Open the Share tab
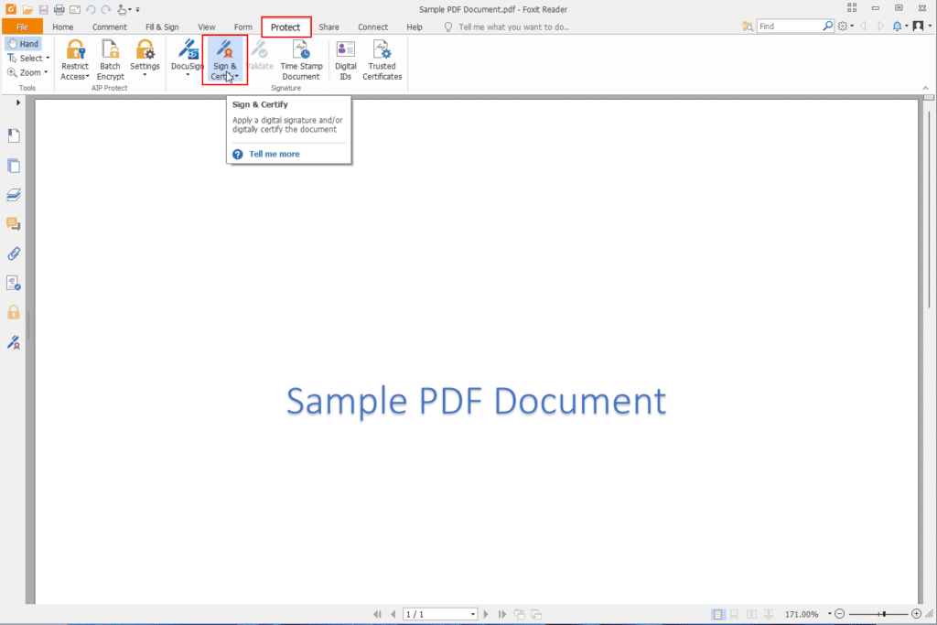Screen dimensions: 937x625 pyautogui.click(x=328, y=27)
